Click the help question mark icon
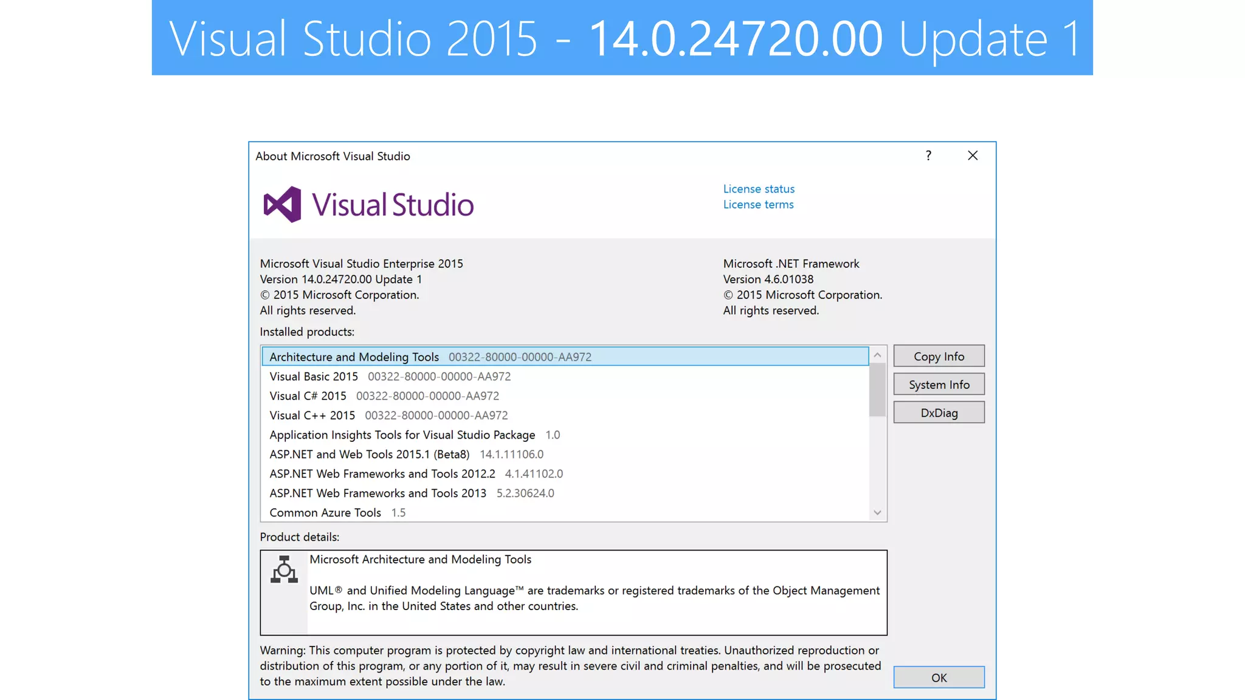This screenshot has height=700, width=1245. (x=928, y=156)
